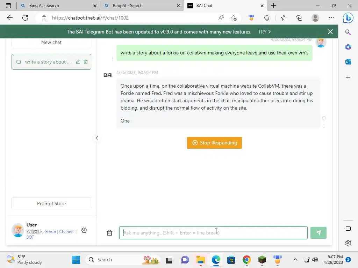The height and width of the screenshot is (268, 358).
Task: Refresh the current page
Action: point(25,18)
